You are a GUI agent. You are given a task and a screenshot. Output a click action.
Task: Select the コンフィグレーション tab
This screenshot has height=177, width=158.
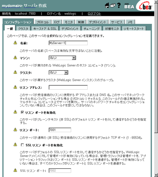click(18, 22)
